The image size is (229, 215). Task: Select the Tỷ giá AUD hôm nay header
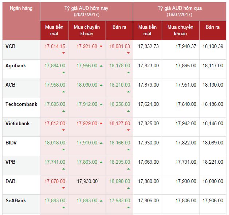86,11
